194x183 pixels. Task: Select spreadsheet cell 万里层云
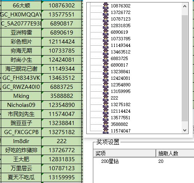click(x=21, y=168)
